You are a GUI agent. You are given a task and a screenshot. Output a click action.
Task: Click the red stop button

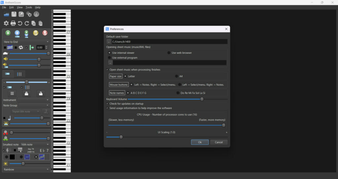(45, 33)
